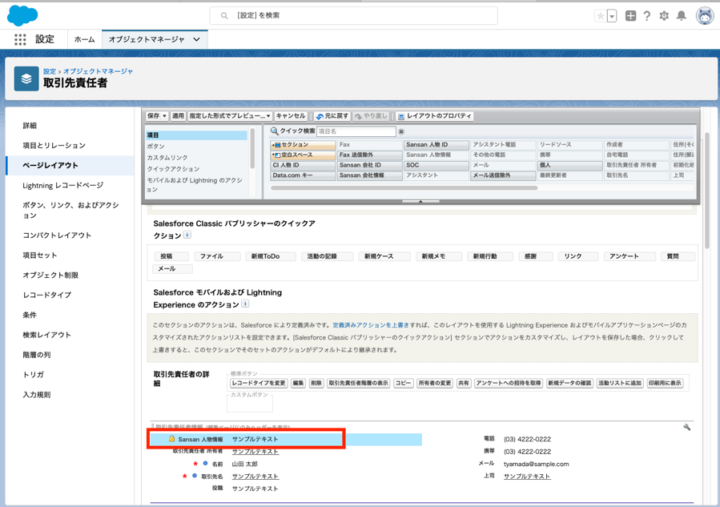Image resolution: width=720 pixels, height=507 pixels.
Task: Expand the 保存 dropdown arrow
Action: click(x=165, y=116)
